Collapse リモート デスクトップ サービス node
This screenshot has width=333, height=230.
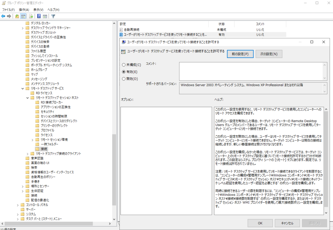click(x=23, y=88)
